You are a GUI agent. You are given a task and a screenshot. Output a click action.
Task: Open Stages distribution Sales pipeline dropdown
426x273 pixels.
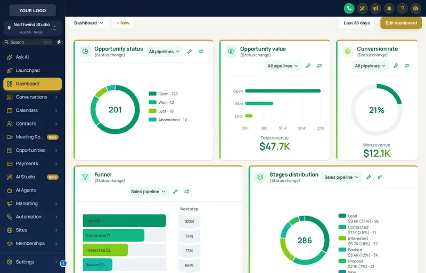pos(341,177)
